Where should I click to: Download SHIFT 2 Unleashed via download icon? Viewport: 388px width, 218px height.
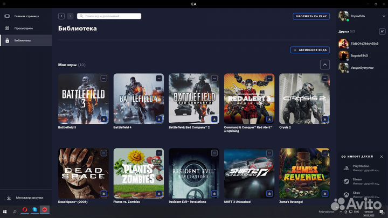pos(269,194)
